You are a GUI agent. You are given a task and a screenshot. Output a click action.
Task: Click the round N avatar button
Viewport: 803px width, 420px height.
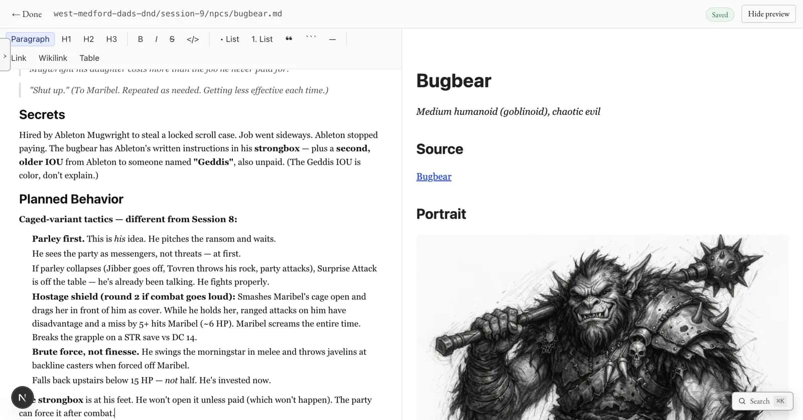(22, 398)
